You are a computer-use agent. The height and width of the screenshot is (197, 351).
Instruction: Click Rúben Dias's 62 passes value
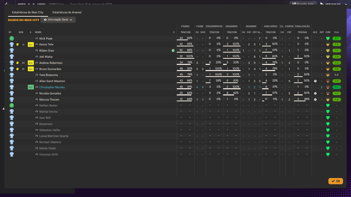pos(181,50)
